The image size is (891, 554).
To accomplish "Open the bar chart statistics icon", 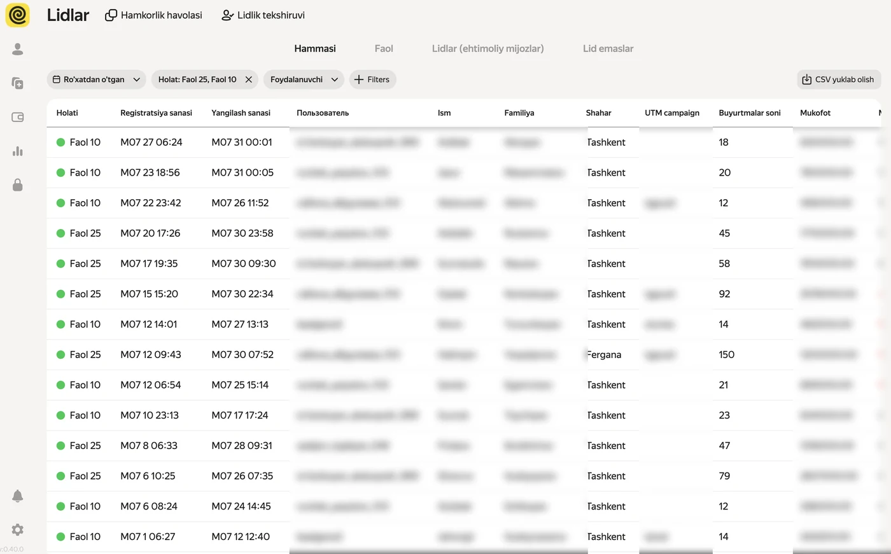I will tap(18, 151).
